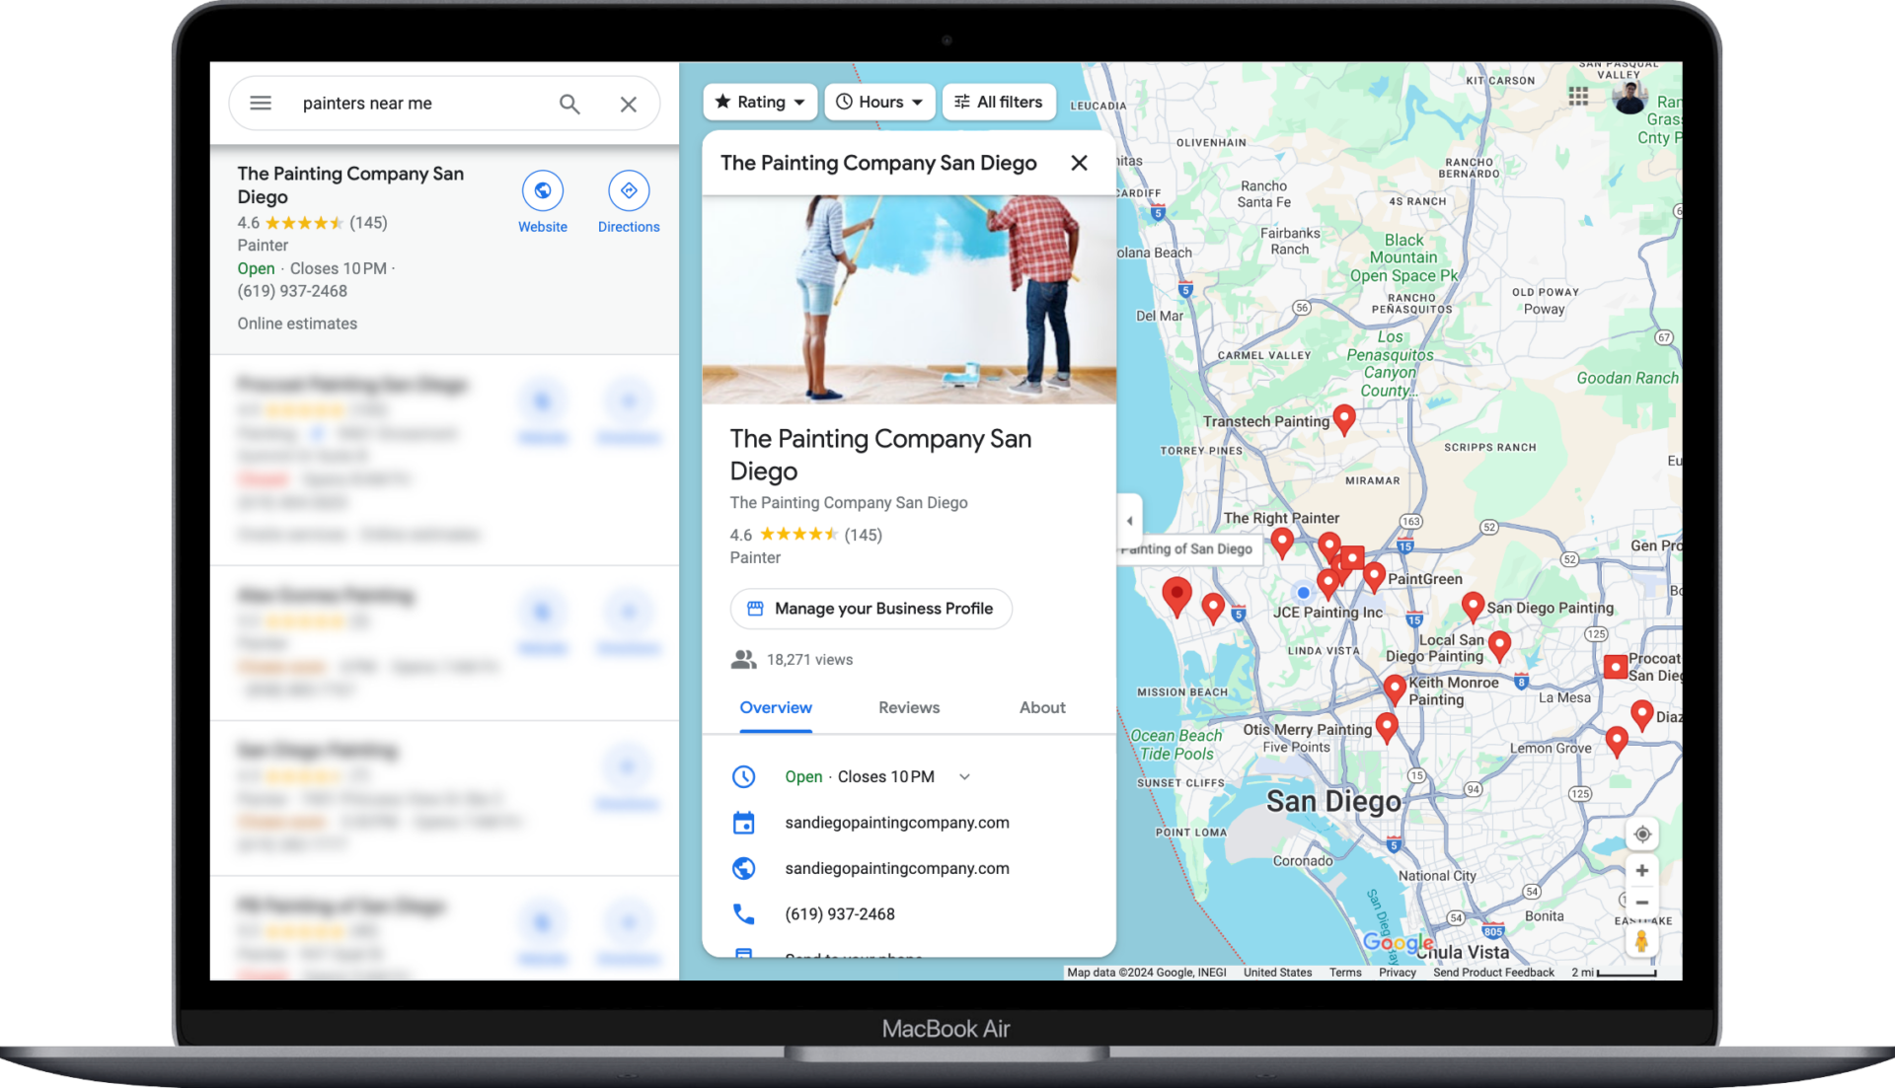Image resolution: width=1895 pixels, height=1088 pixels.
Task: Click the clock hours icon
Action: tap(744, 777)
